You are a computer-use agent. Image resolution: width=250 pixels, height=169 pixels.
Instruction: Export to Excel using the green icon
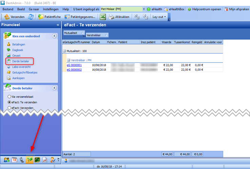tap(103, 17)
